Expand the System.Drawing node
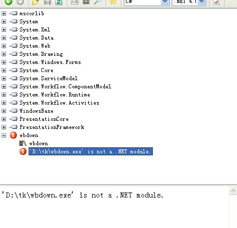 (4, 54)
